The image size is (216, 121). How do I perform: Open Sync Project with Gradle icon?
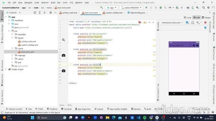[x=188, y=8]
